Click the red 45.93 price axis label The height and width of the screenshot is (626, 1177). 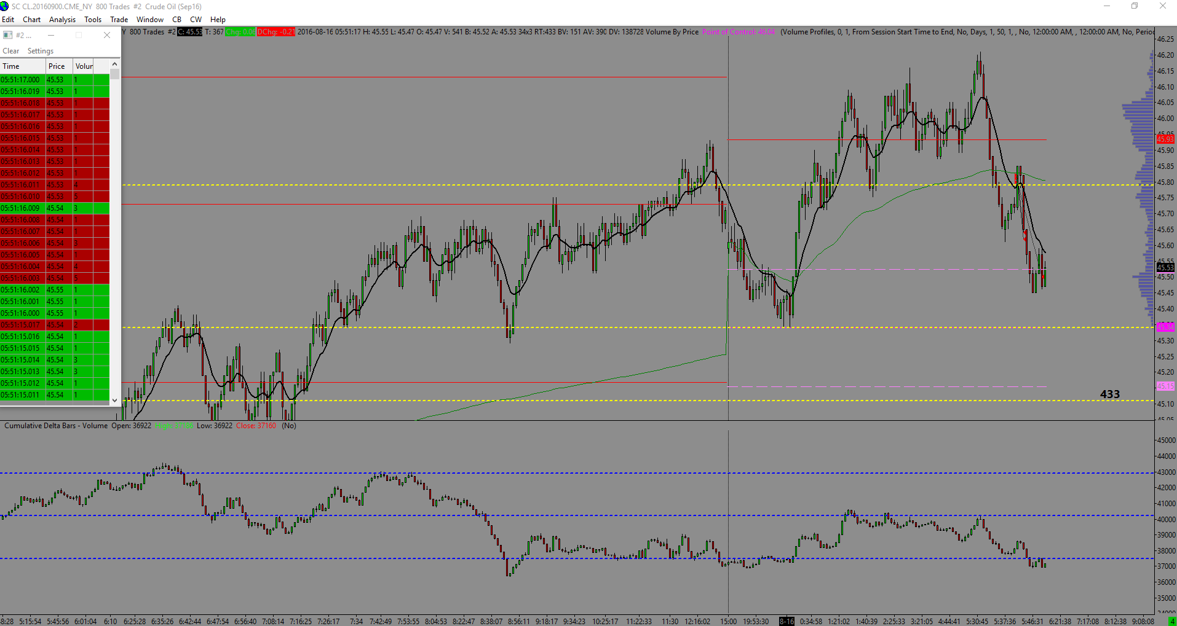point(1165,139)
